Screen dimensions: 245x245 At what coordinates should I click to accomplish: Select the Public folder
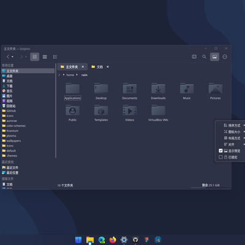pos(72,113)
